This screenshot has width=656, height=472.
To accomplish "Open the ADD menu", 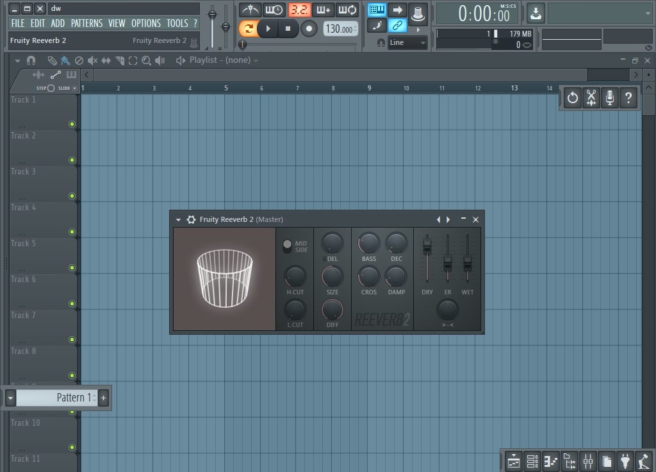I will point(58,24).
